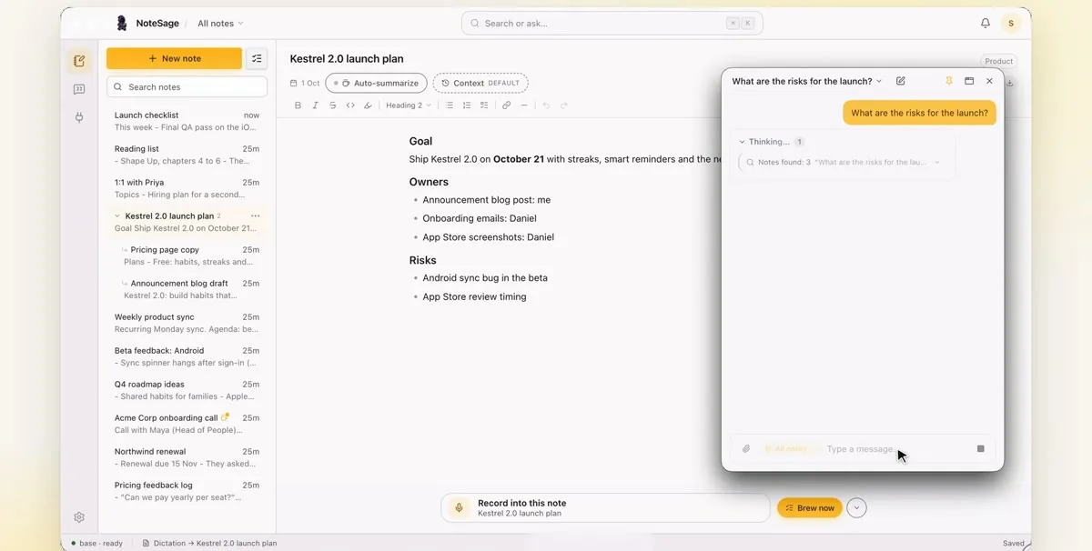Open the All notes dropdown in the header

[x=220, y=23]
